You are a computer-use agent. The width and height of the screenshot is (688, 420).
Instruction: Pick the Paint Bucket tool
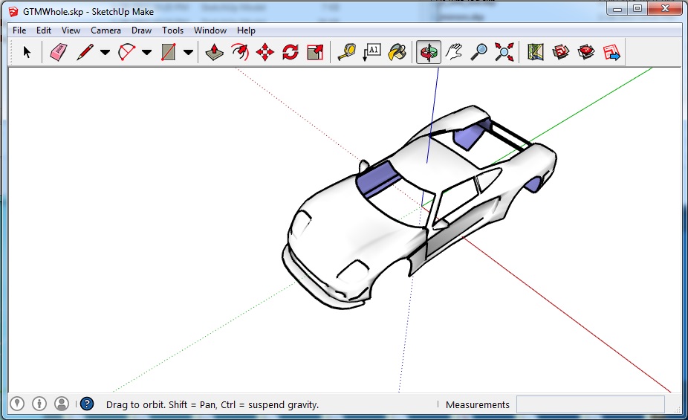(397, 52)
